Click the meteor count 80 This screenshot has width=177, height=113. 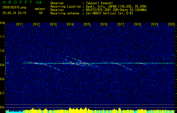click(41, 13)
